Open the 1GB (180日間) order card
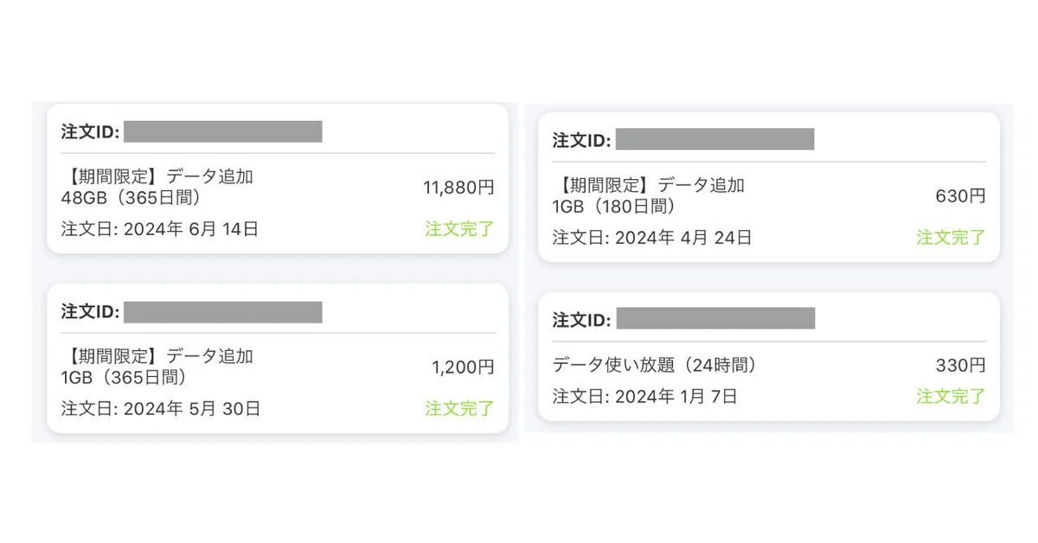Screen dimensions: 1038x543 click(769, 187)
